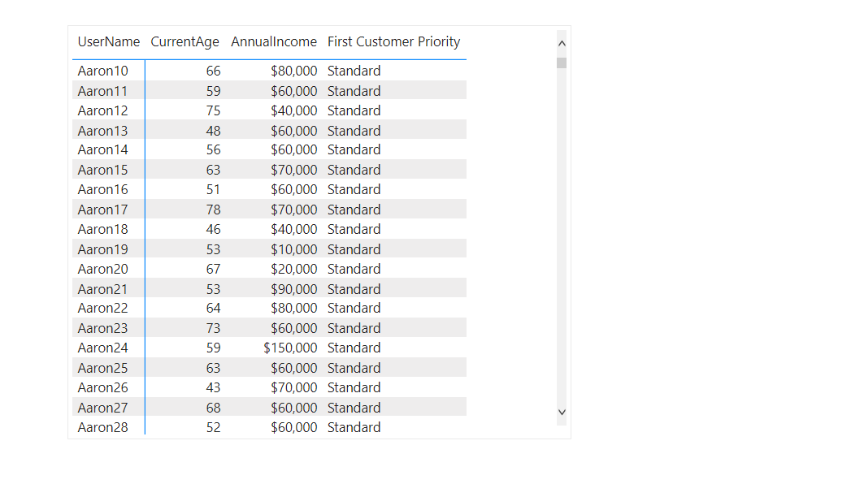Sort by First Customer Priority header
Viewport: 864px width, 497px height.
click(393, 42)
